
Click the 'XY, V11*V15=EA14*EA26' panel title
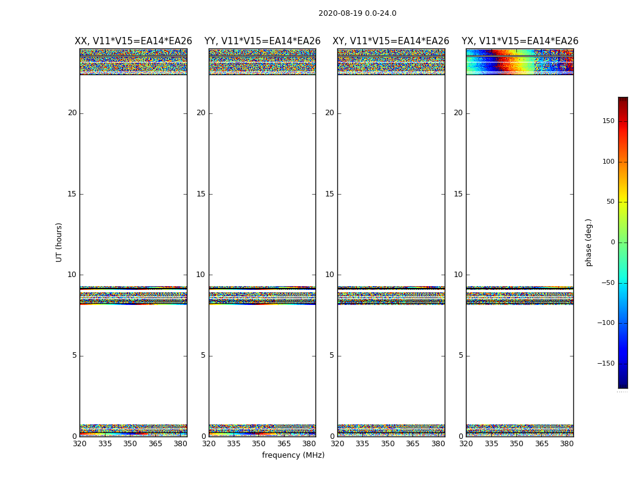(391, 41)
